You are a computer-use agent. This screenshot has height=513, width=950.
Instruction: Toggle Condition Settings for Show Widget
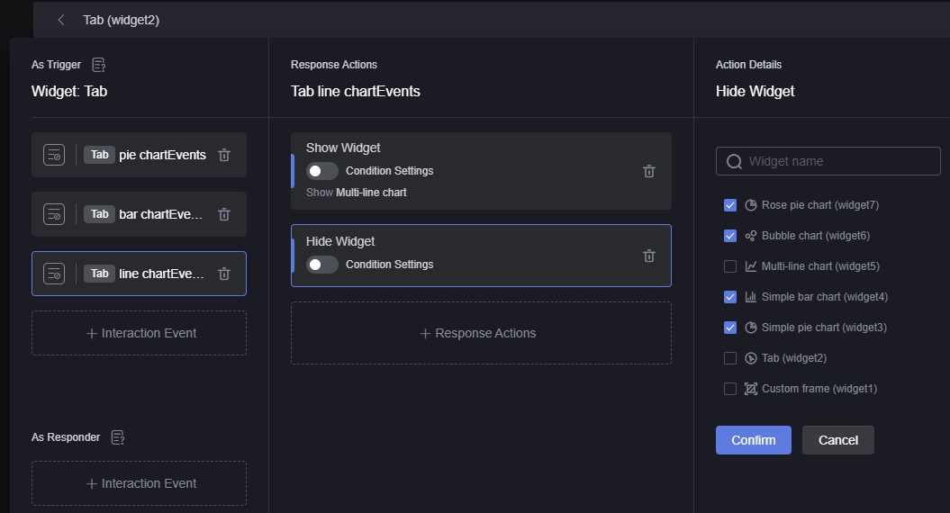click(x=321, y=171)
